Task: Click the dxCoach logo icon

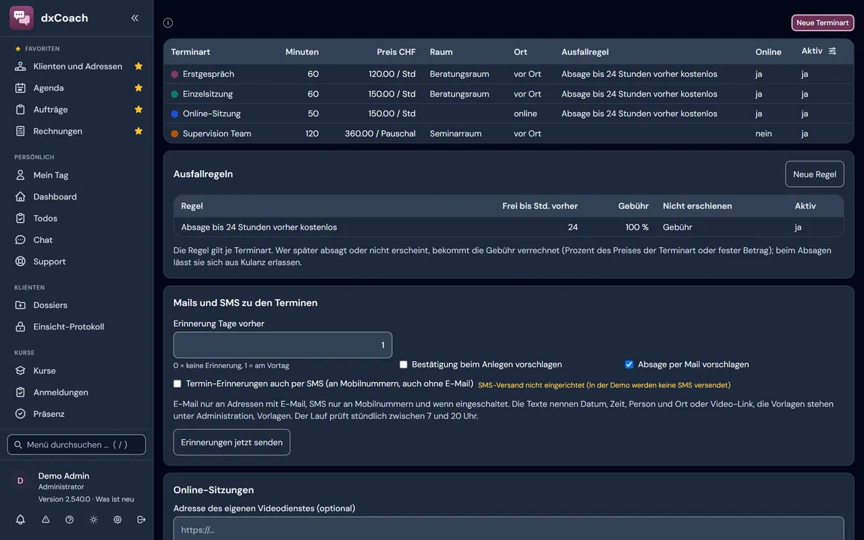Action: [x=22, y=18]
